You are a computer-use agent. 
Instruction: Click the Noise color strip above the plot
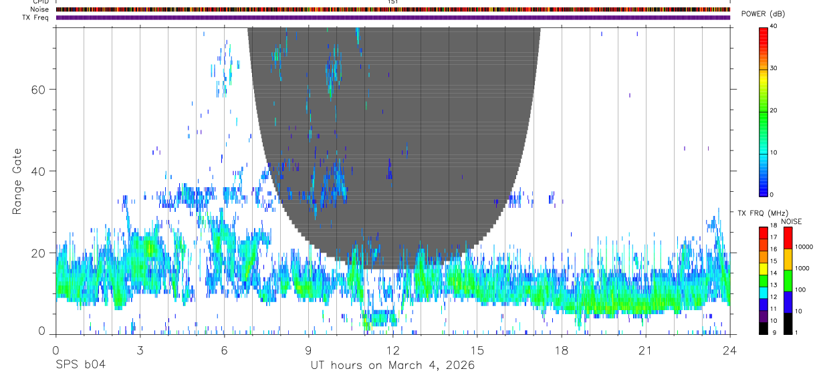[392, 9]
